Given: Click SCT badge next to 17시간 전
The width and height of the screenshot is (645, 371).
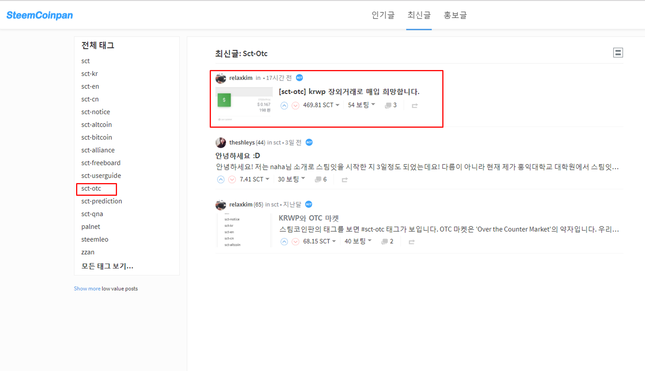Looking at the screenshot, I should 299,78.
